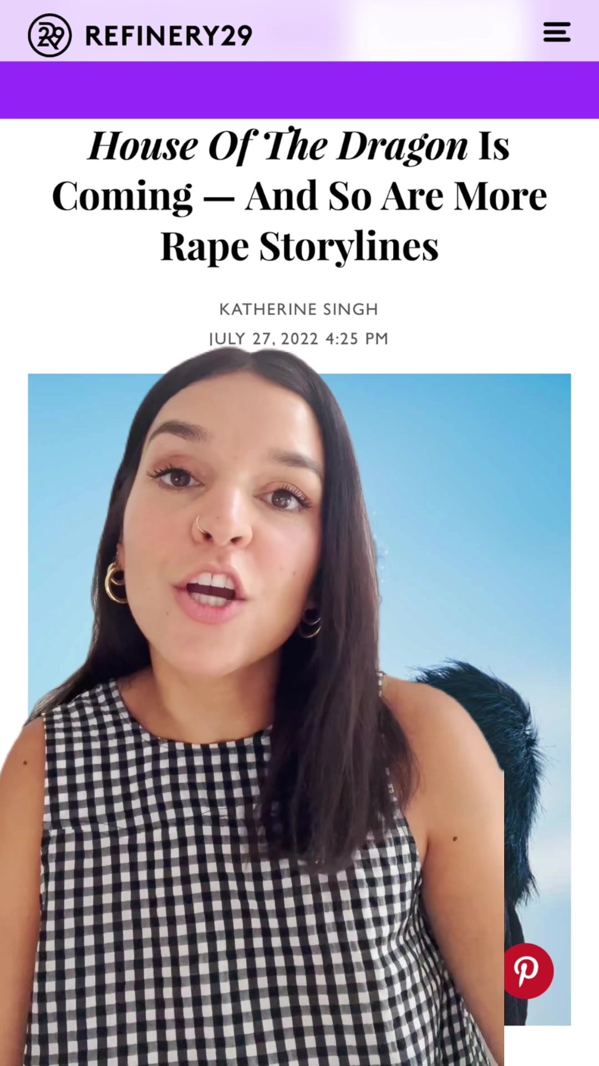Select the italic House Of The Dragon title
Viewport: 599px width, 1066px height.
(x=278, y=147)
